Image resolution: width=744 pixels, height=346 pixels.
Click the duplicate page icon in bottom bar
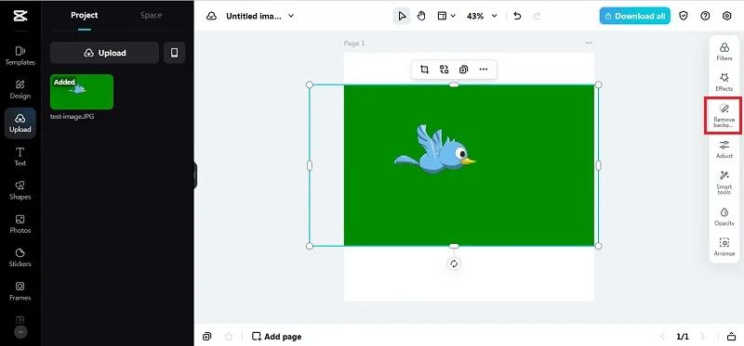click(206, 337)
